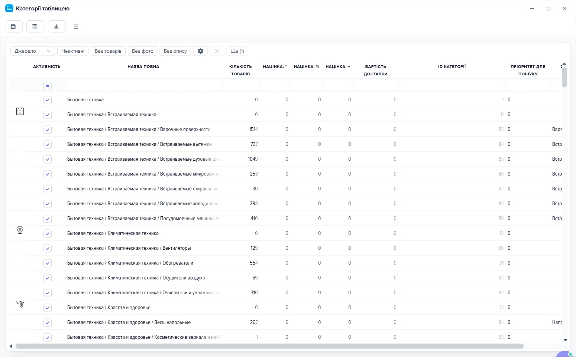
Task: Click the ID категорії filter input field
Action: point(452,86)
